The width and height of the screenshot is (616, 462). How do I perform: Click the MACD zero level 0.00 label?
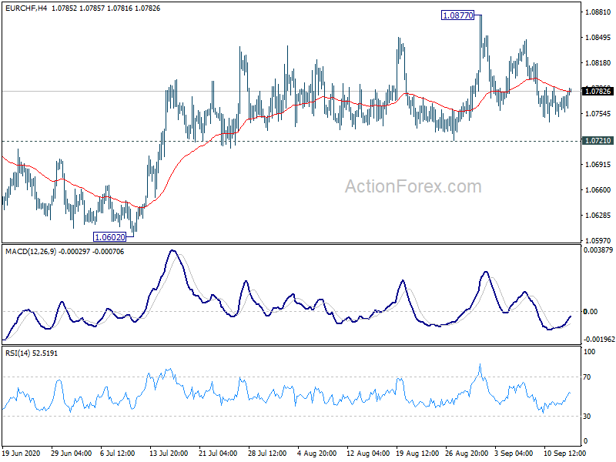(x=591, y=312)
